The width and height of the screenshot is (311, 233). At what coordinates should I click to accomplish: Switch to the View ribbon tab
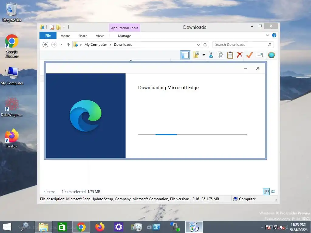pos(100,36)
